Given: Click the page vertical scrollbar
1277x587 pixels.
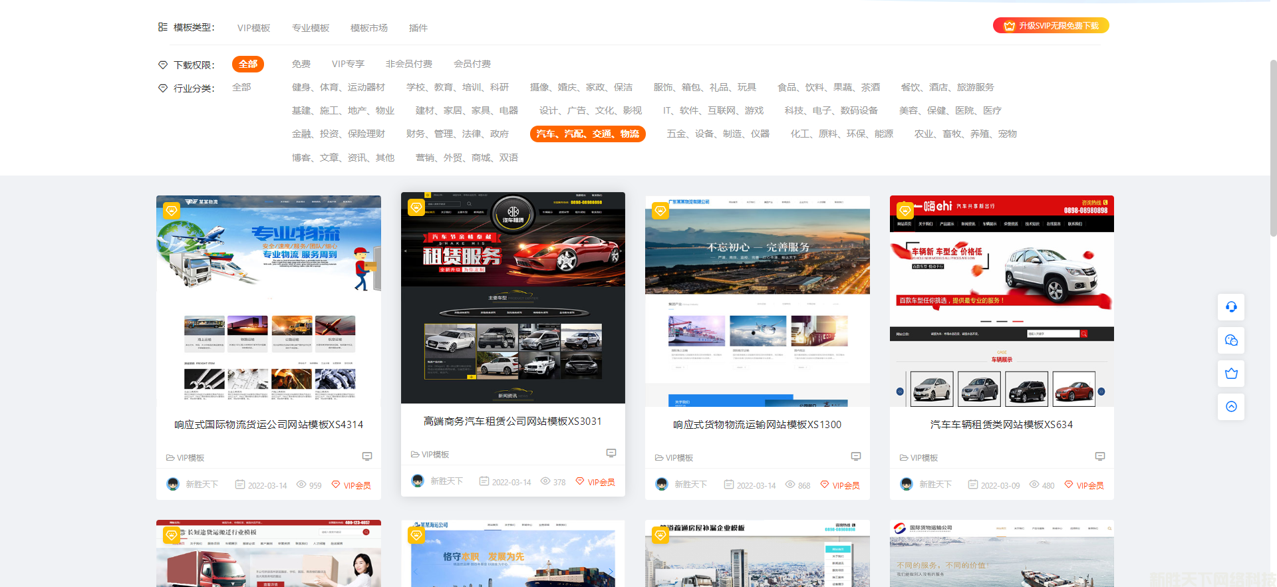Looking at the screenshot, I should tap(1273, 146).
